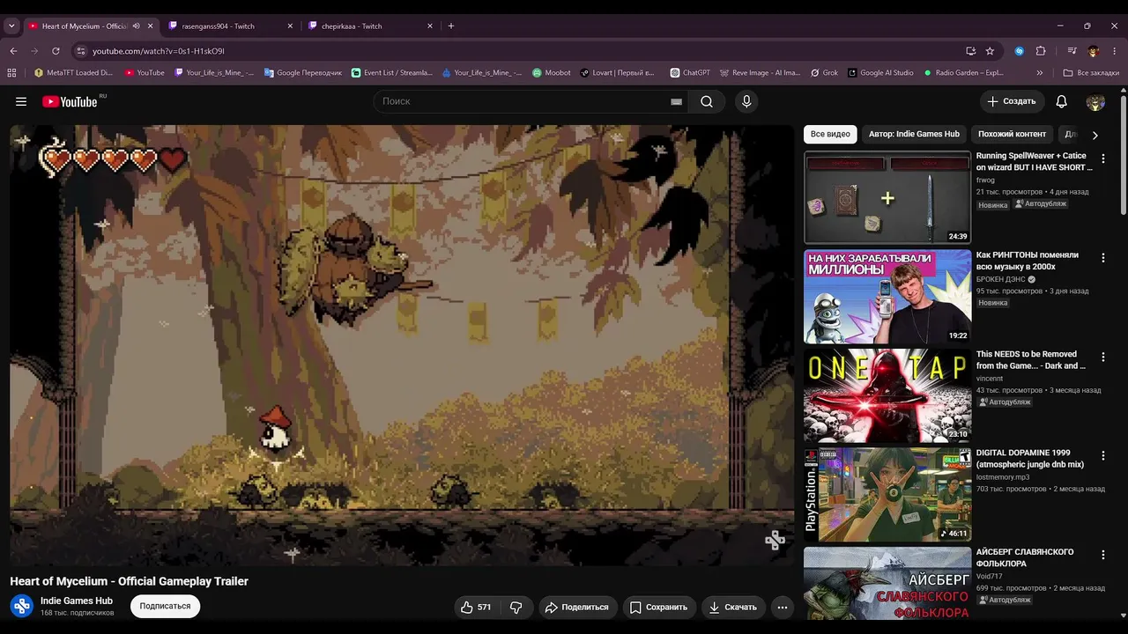
Task: Open the ONE TAP video thumbnail
Action: 887,395
